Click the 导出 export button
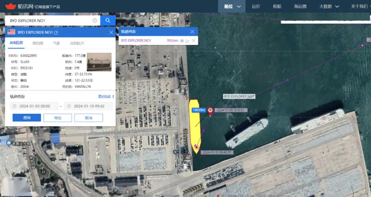 coord(57,118)
